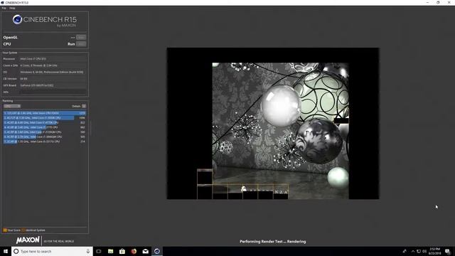The width and height of the screenshot is (455, 256).
Task: Select the GFX Board value
Action: click(53, 85)
